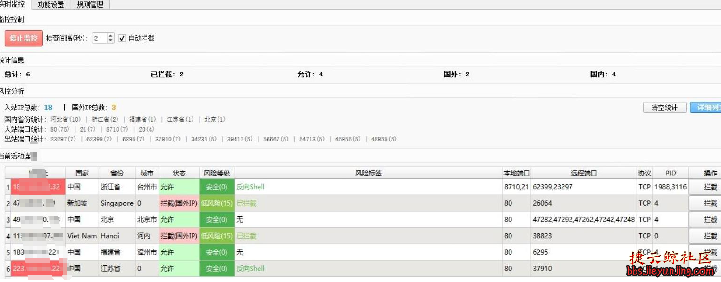Click the red 停止监控 button

24,38
